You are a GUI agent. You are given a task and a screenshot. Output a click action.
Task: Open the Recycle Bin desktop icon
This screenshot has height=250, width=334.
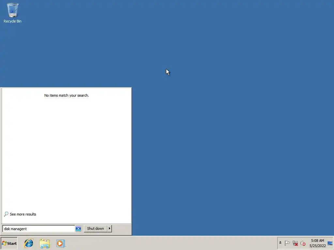coord(12,13)
